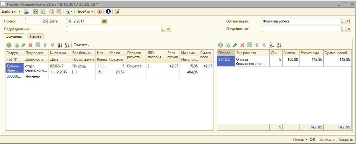Add a new row in employee table

click(x=9, y=45)
